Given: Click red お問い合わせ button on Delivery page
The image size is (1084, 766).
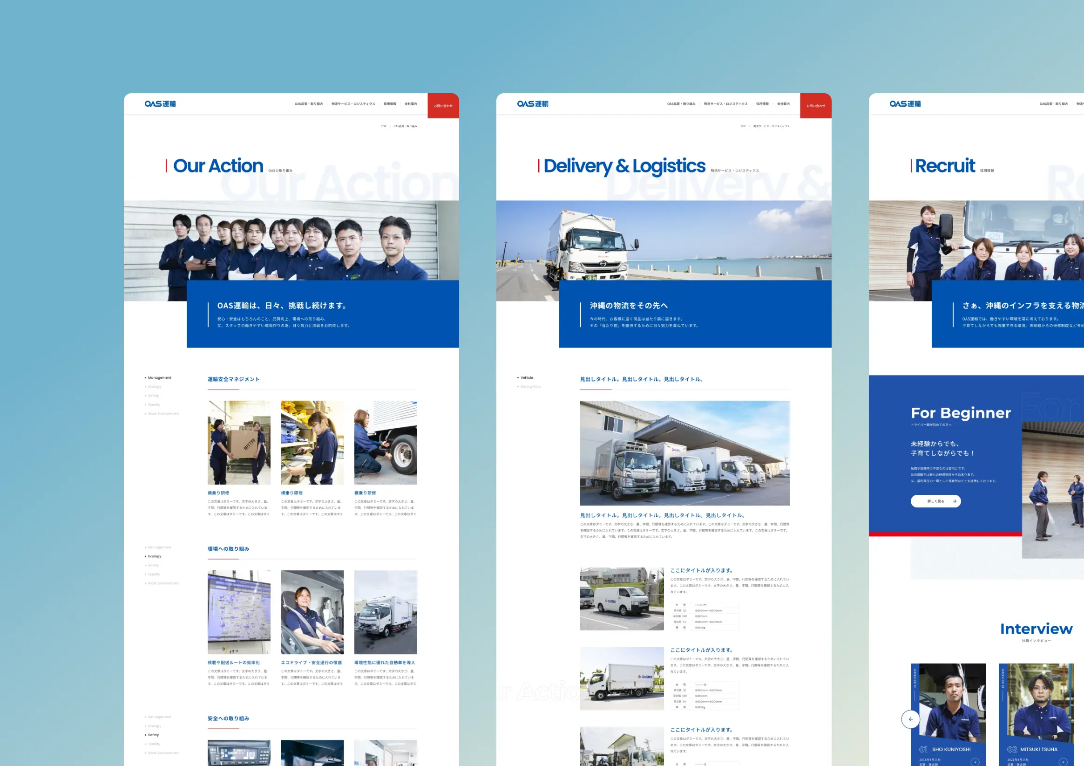Looking at the screenshot, I should 815,106.
